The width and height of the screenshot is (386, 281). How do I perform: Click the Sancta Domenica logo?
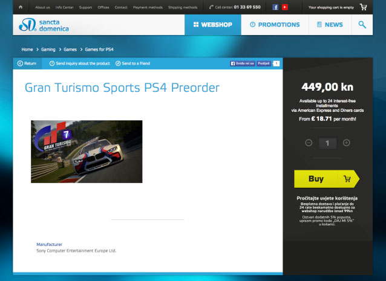tap(44, 25)
